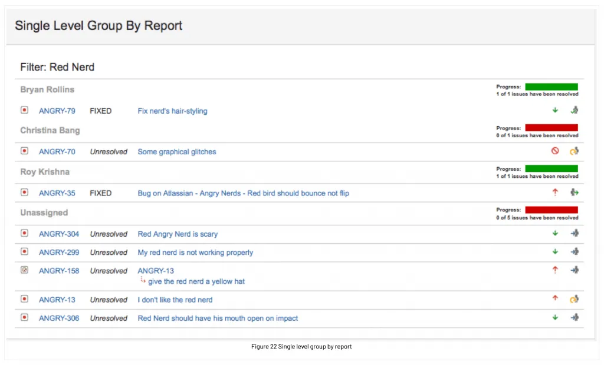Screen dimensions: 604x365
Task: Click status icon on ANGRY-13 row
Action: tap(575, 299)
